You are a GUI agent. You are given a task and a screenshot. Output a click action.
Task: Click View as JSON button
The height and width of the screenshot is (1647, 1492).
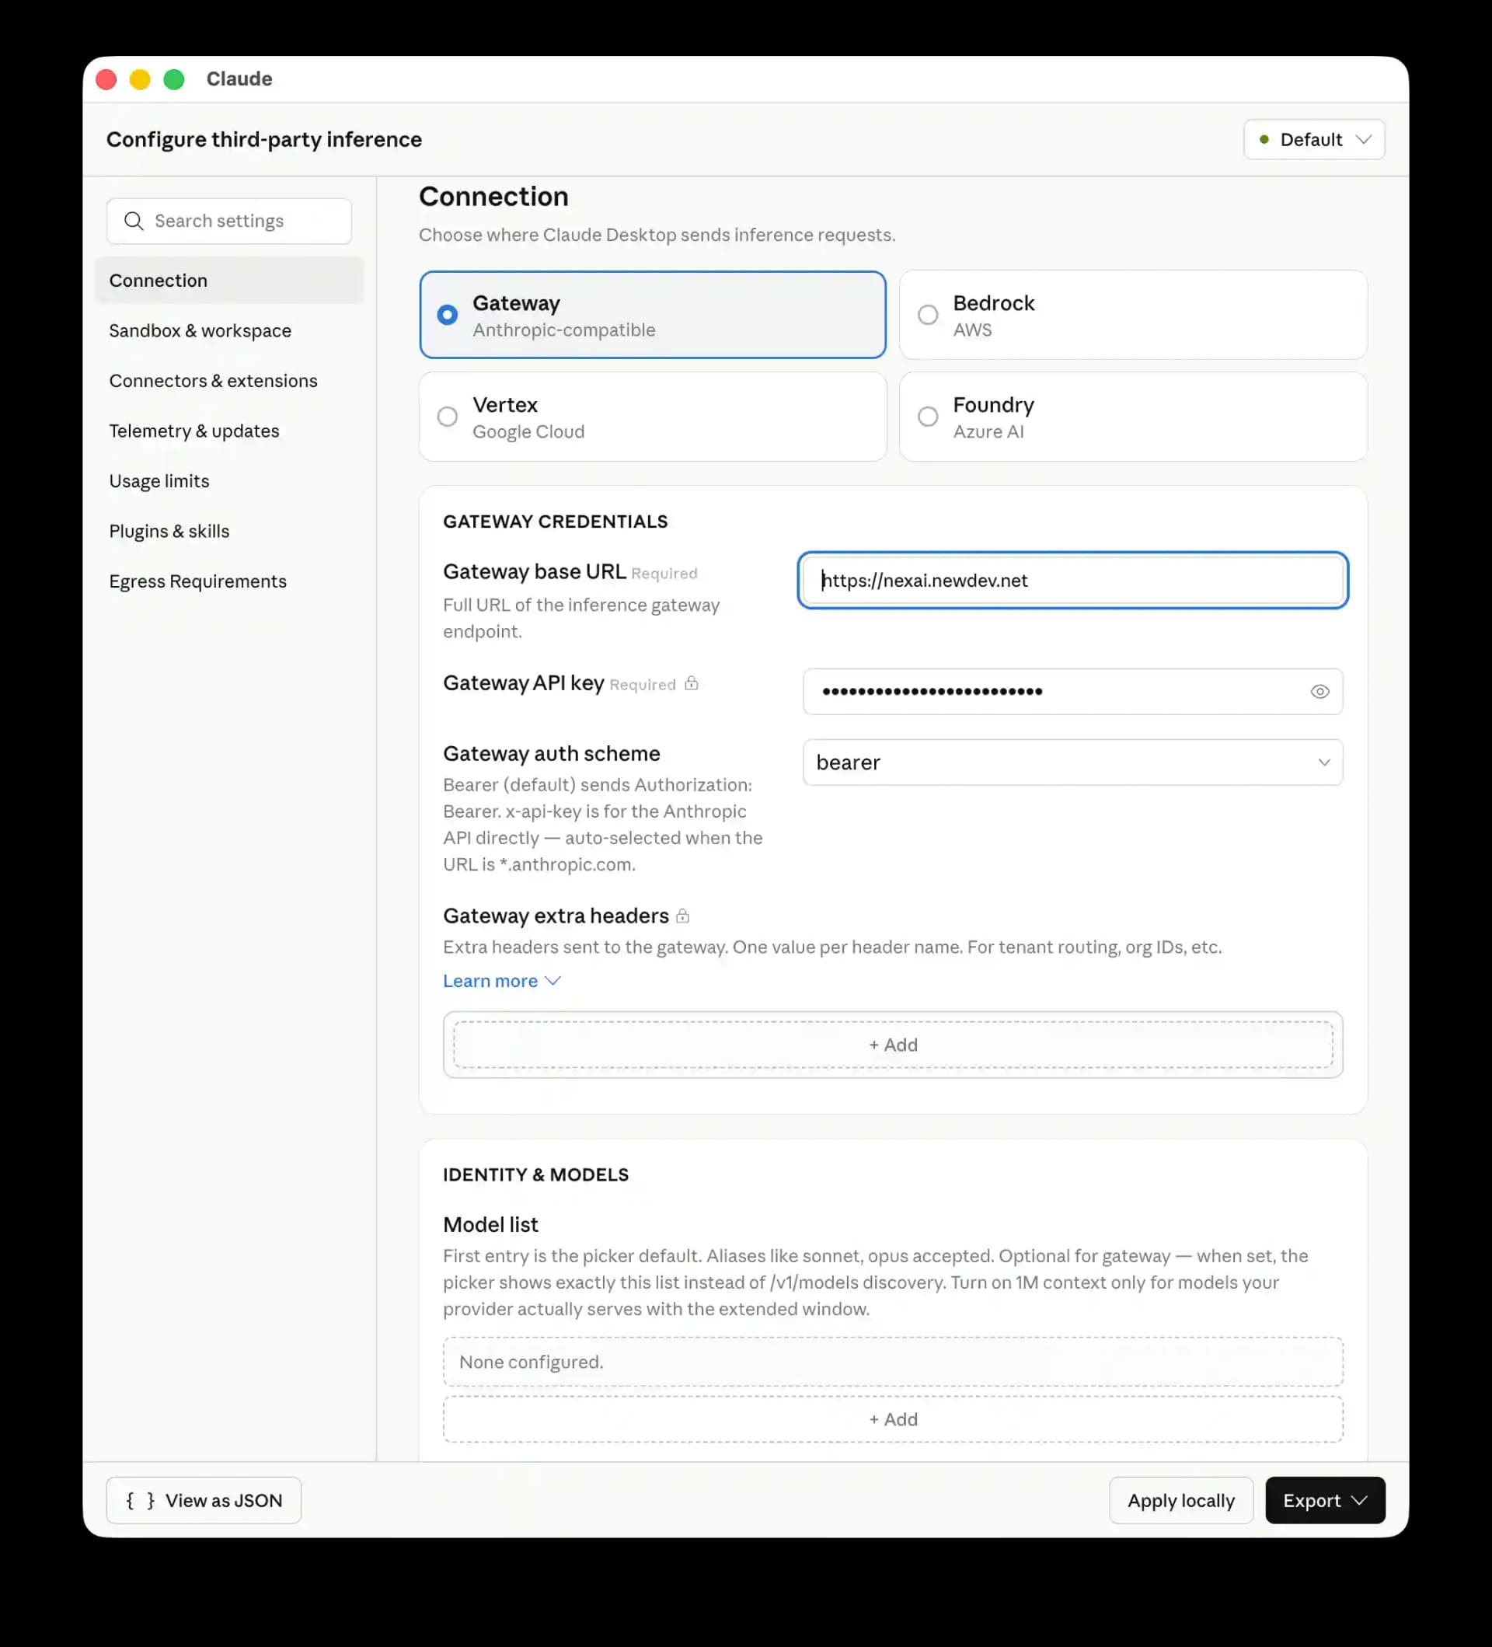(x=204, y=1500)
